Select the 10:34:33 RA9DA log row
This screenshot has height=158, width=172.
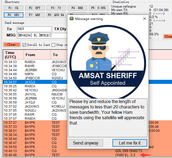pyautogui.click(x=35, y=62)
